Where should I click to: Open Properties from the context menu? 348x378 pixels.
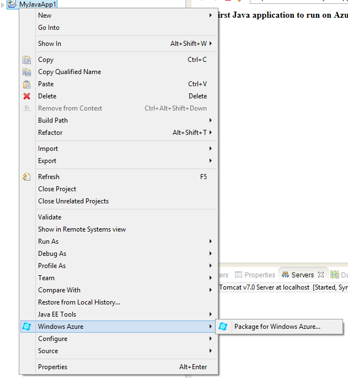coord(53,367)
